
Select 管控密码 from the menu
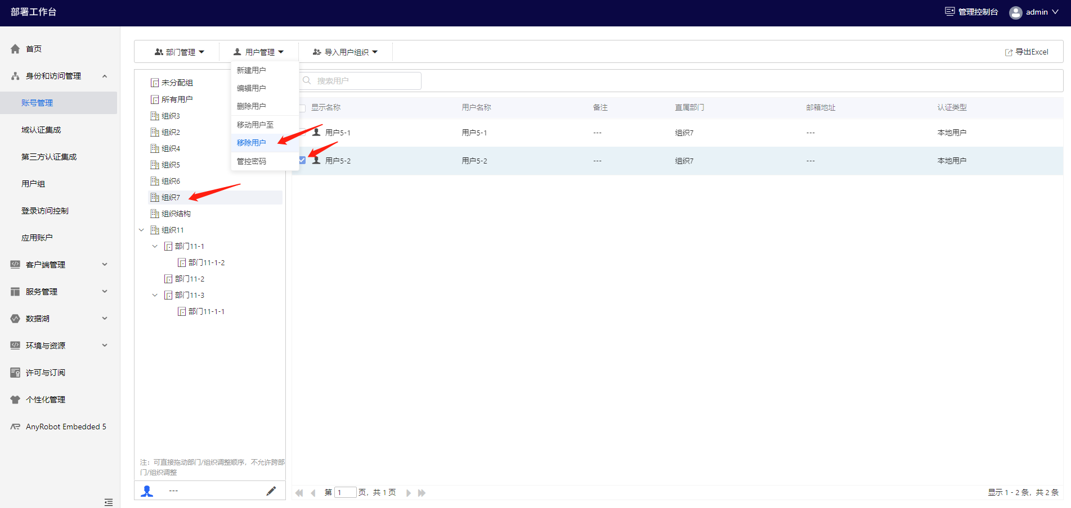tap(265, 161)
